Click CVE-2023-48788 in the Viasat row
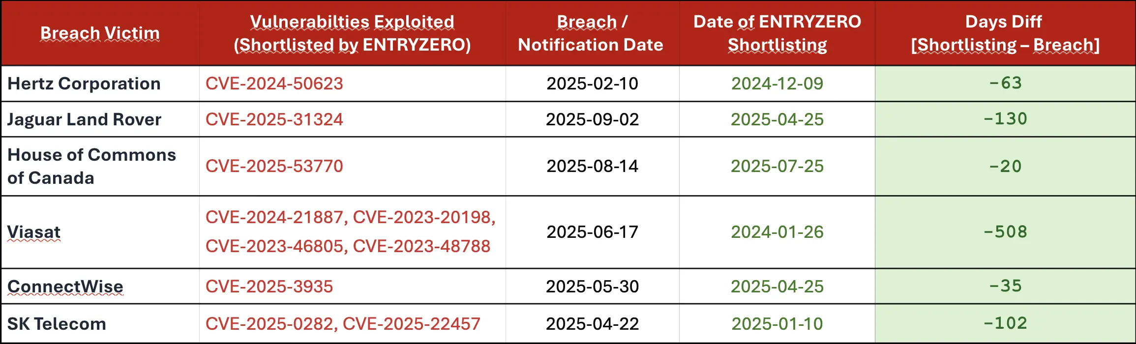 pyautogui.click(x=421, y=246)
